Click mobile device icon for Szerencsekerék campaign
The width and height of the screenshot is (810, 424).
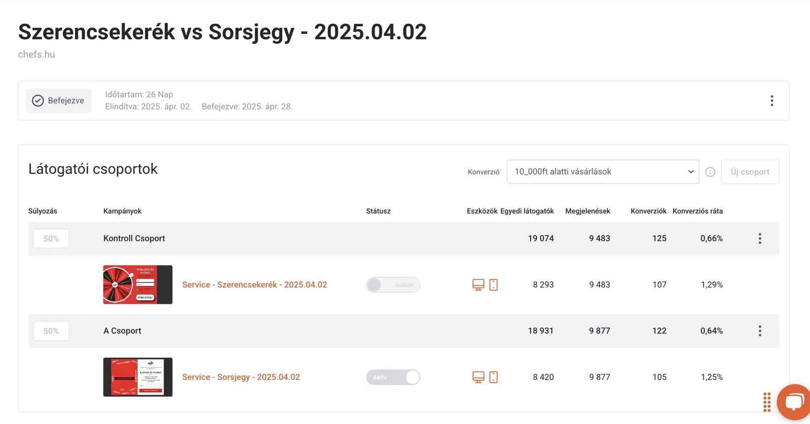click(494, 285)
